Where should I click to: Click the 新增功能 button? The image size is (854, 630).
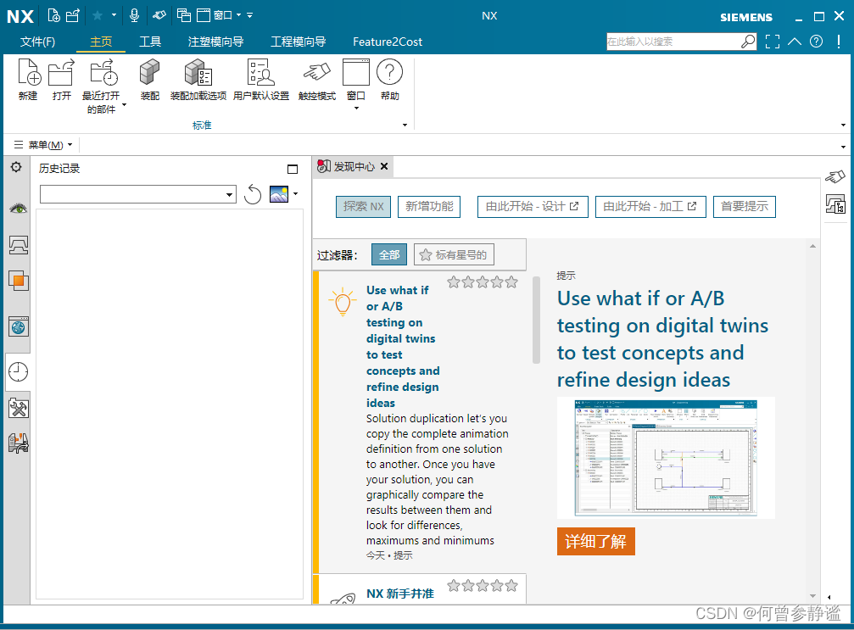coord(429,206)
